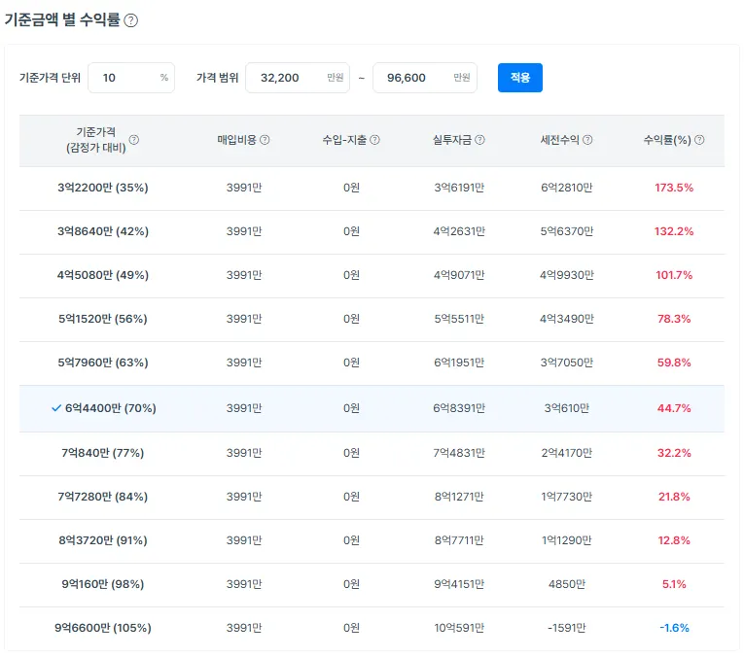Select the 9억160만 (98%) row
The width and height of the screenshot is (744, 657).
click(372, 584)
